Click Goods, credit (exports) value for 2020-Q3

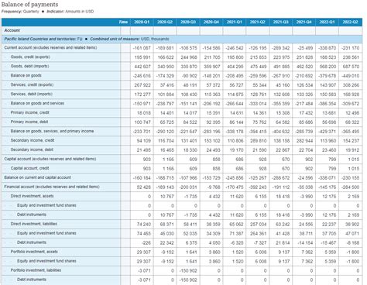(x=189, y=57)
